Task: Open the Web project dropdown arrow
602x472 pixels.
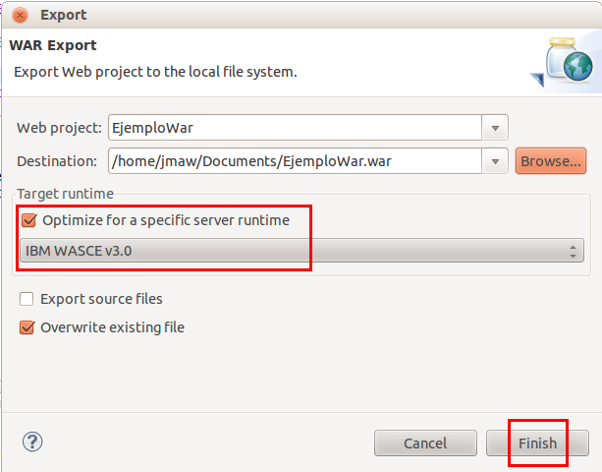Action: (x=495, y=128)
